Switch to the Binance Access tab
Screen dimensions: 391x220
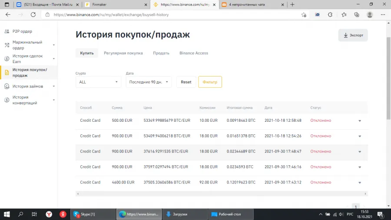[194, 53]
